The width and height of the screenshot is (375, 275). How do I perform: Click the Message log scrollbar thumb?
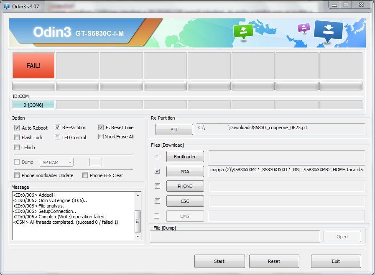[x=138, y=221]
